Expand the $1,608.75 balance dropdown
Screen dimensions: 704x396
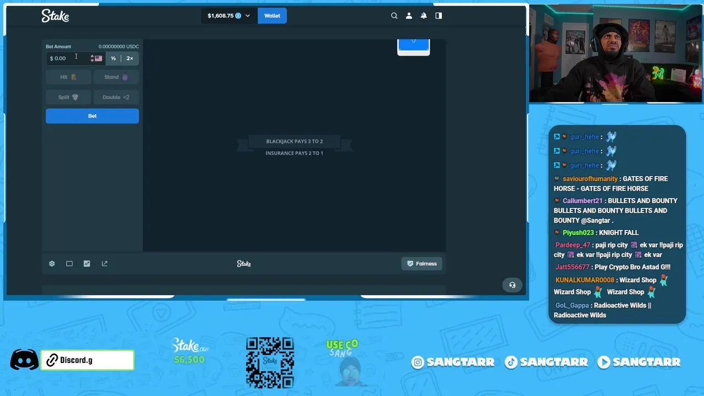click(x=228, y=16)
